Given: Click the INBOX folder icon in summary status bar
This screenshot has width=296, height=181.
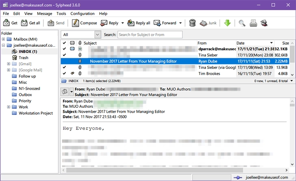Looking at the screenshot, I should click(x=64, y=81).
